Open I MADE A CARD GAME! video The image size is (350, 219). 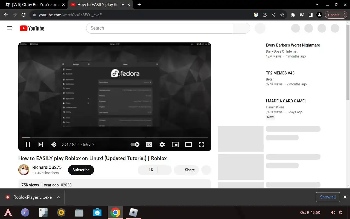pos(286,101)
